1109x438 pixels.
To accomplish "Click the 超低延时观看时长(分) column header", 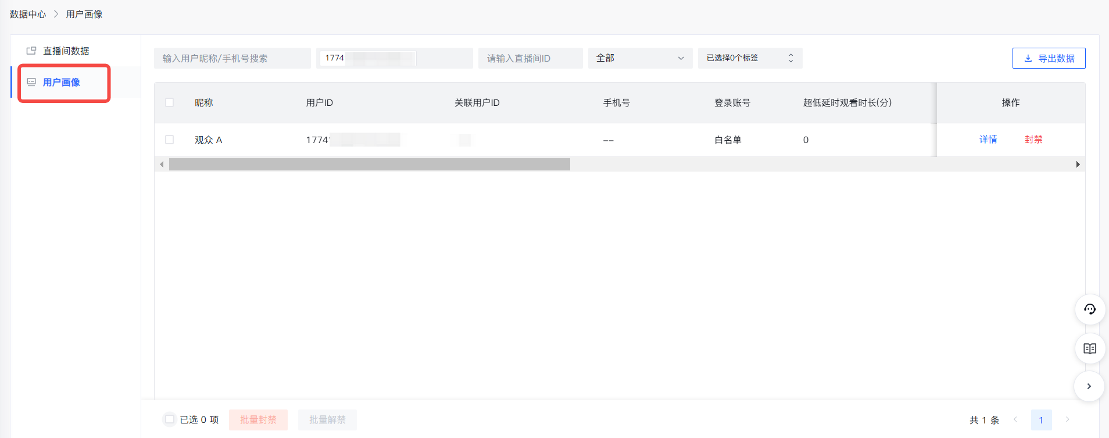I will pos(847,102).
